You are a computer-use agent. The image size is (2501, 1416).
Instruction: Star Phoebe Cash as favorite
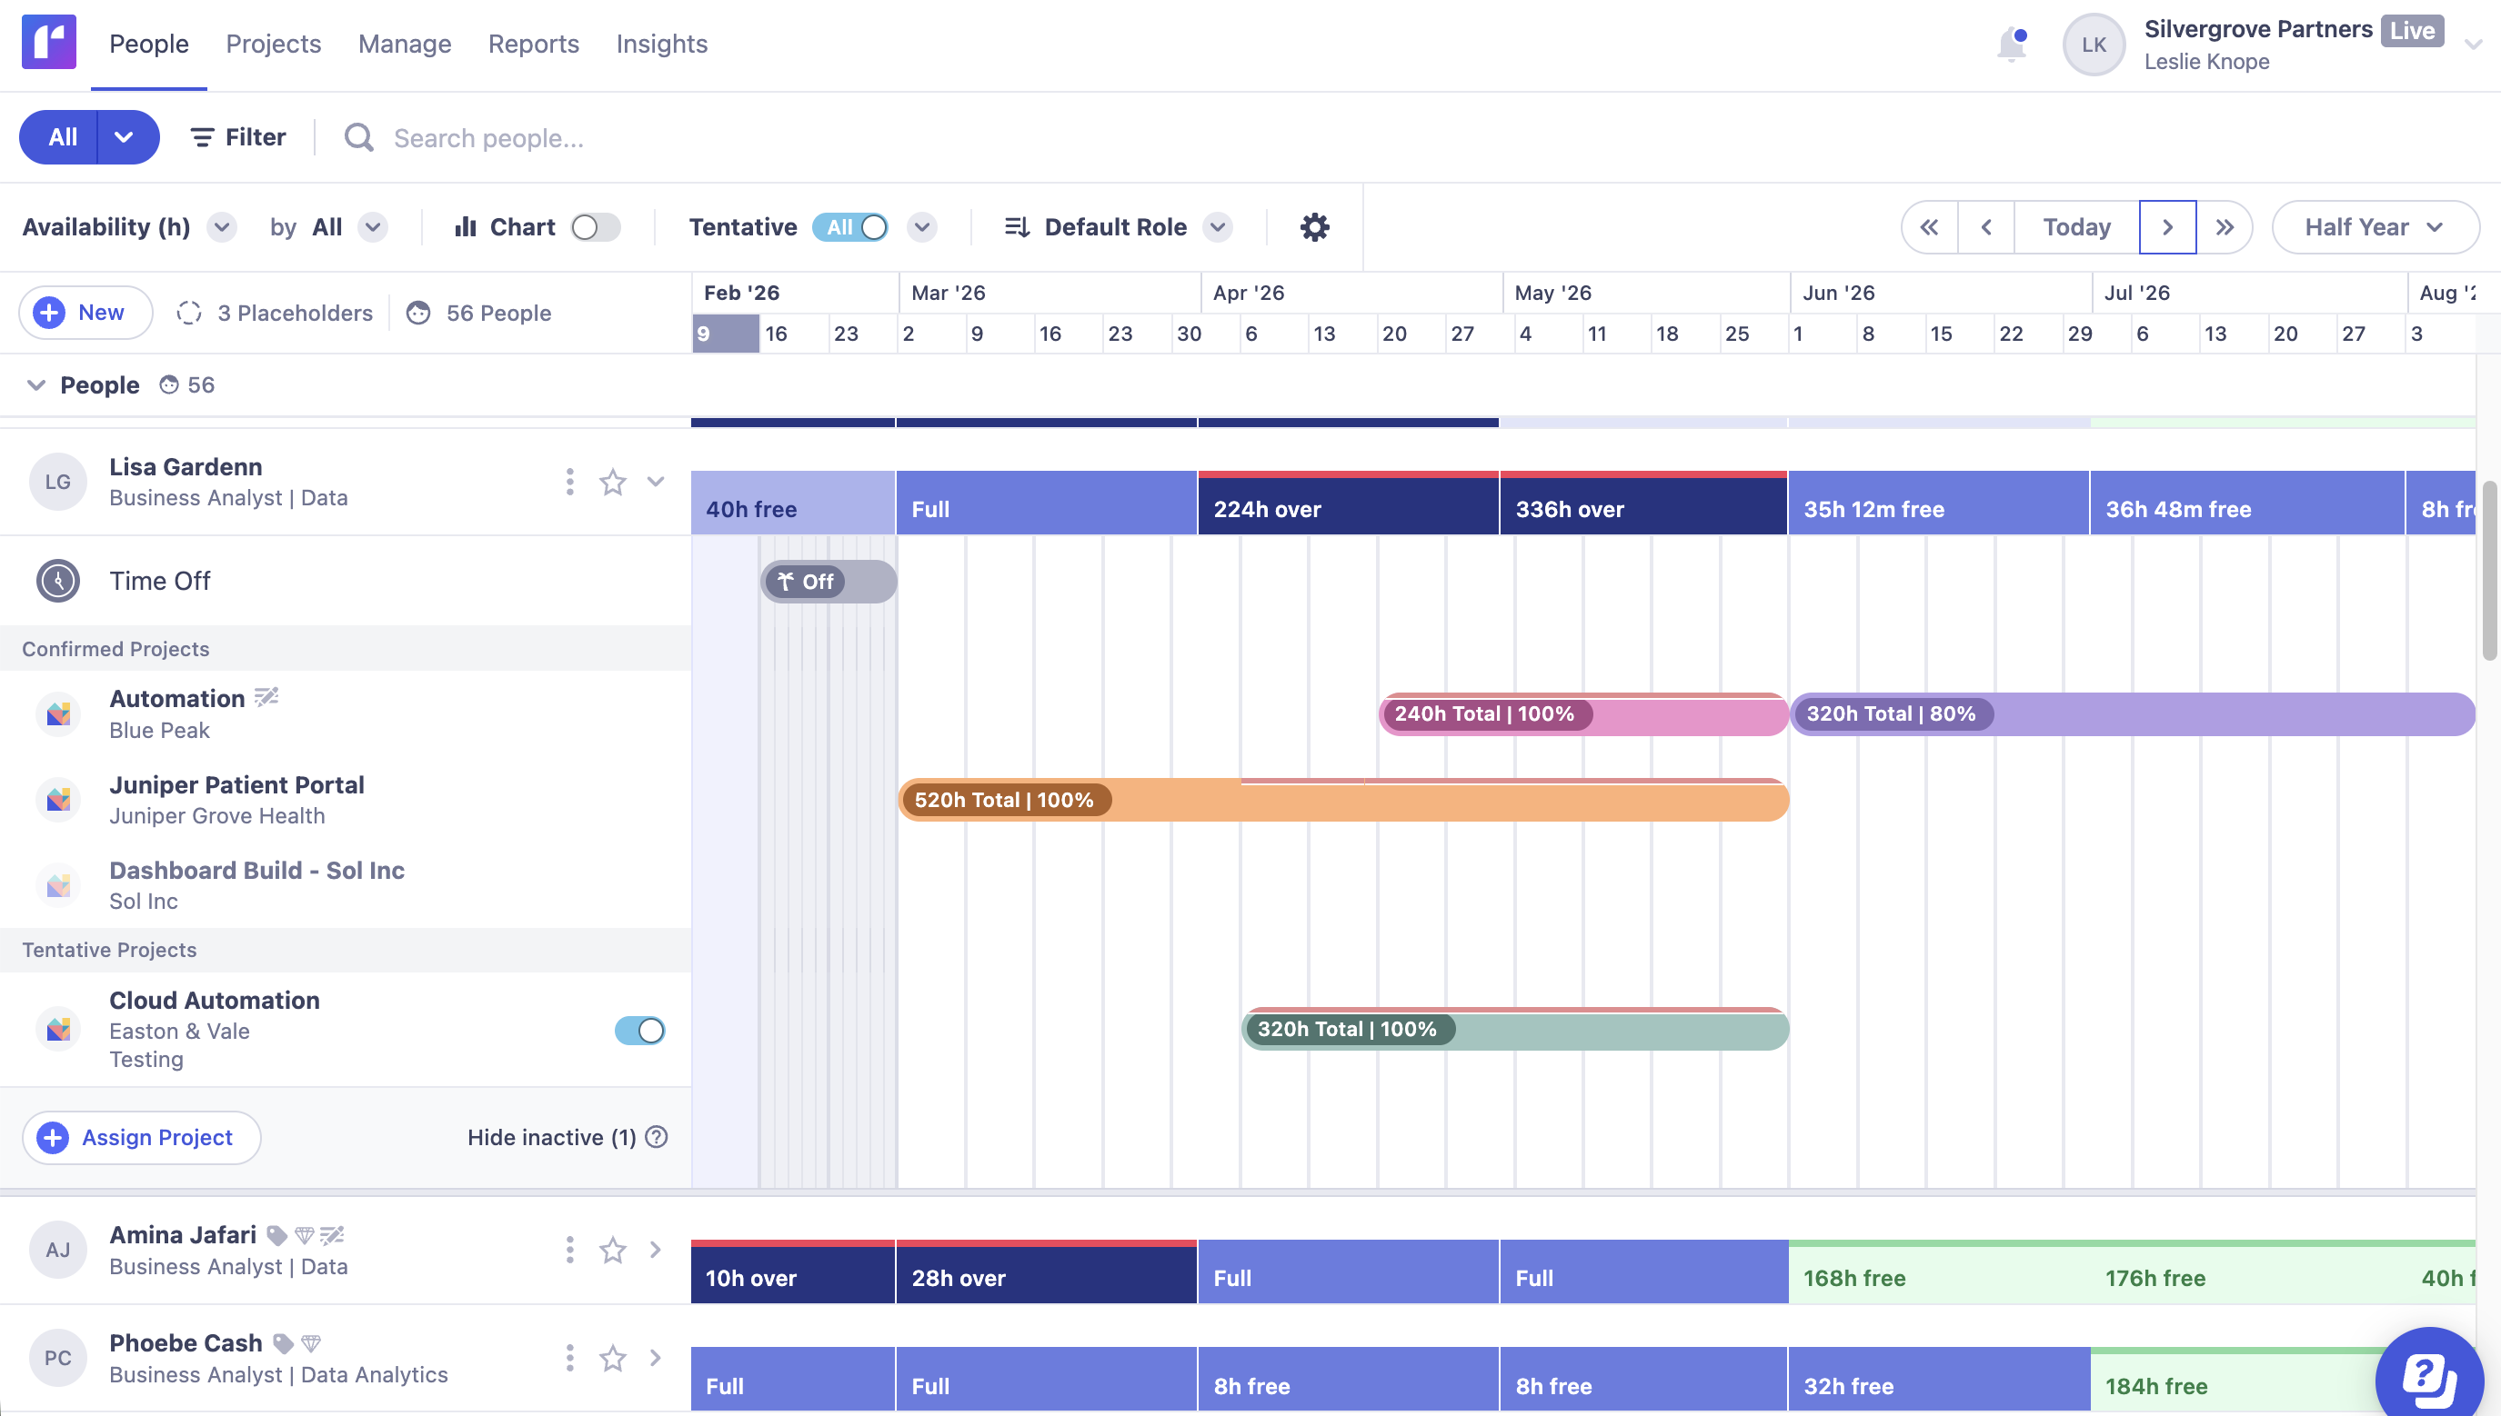[x=612, y=1359]
